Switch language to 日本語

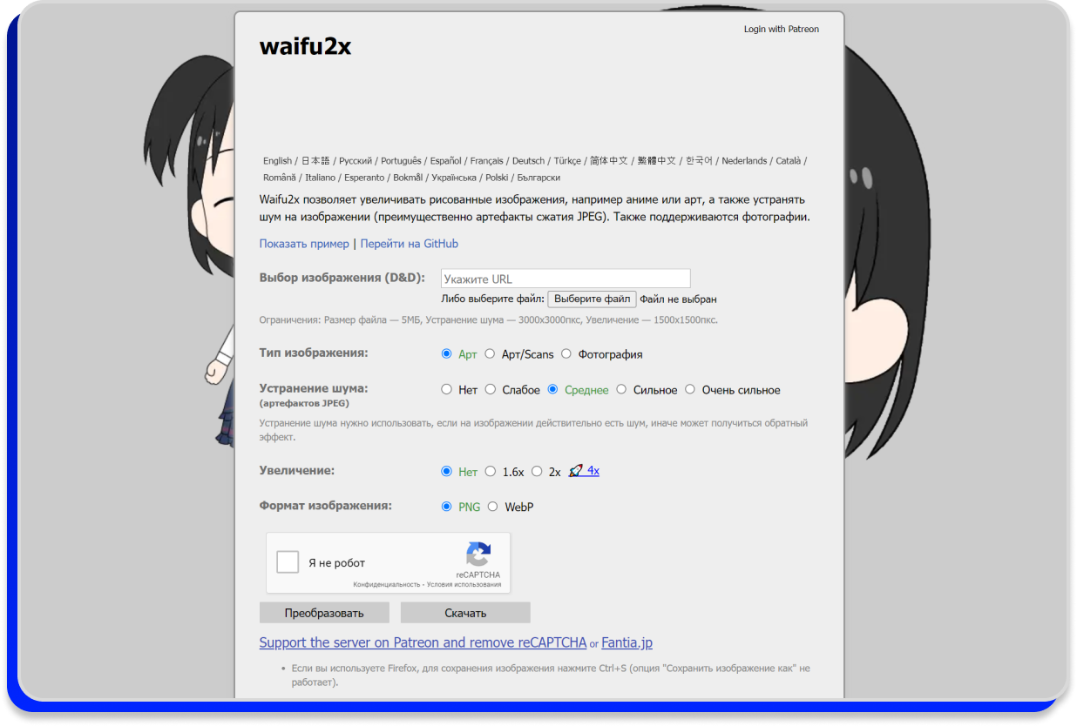tap(315, 161)
